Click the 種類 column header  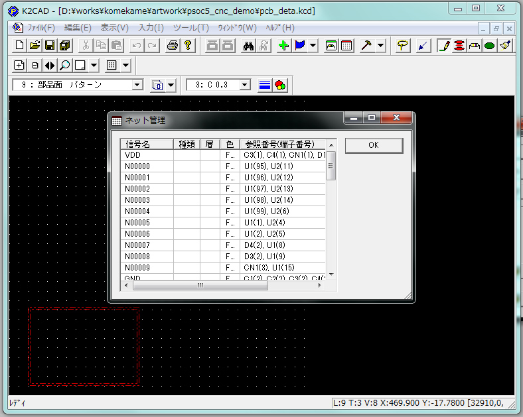point(187,145)
